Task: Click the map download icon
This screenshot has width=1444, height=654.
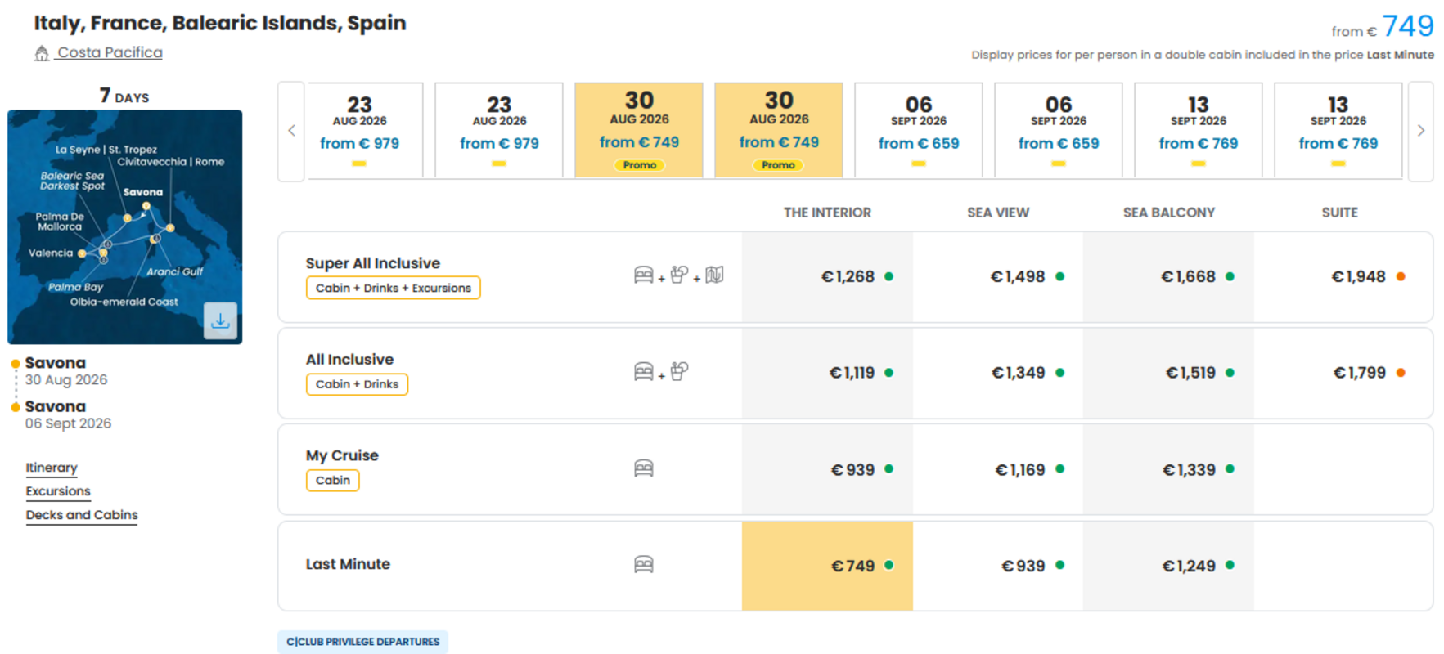Action: (220, 321)
